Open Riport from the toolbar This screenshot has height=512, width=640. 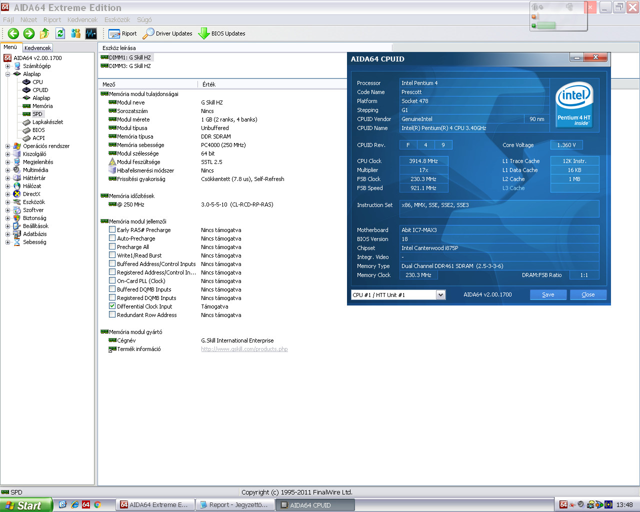pyautogui.click(x=122, y=33)
